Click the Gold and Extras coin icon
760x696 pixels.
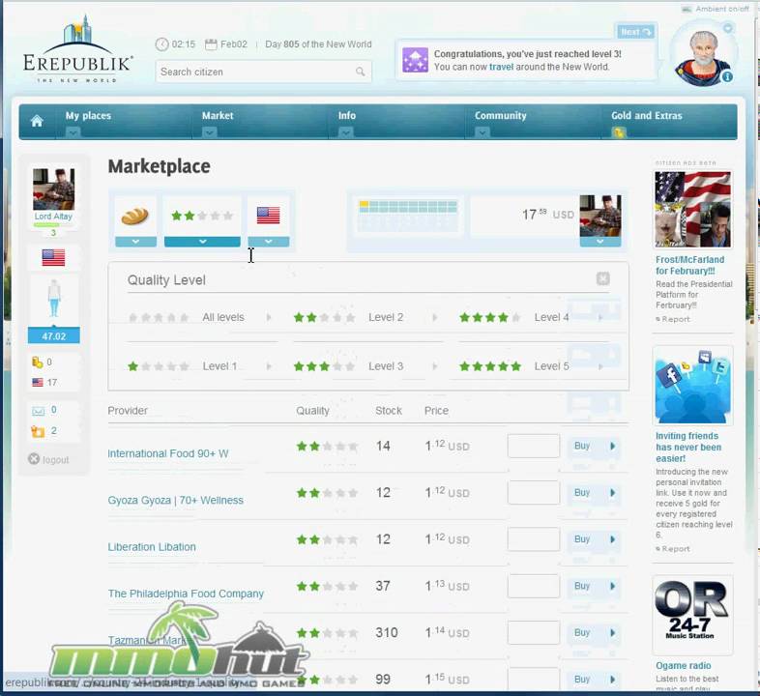click(619, 132)
